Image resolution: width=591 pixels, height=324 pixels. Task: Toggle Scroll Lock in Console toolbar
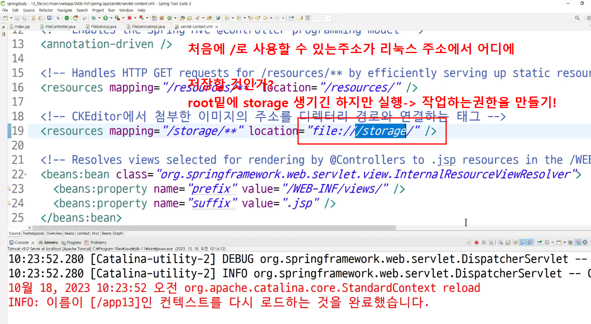(508, 243)
